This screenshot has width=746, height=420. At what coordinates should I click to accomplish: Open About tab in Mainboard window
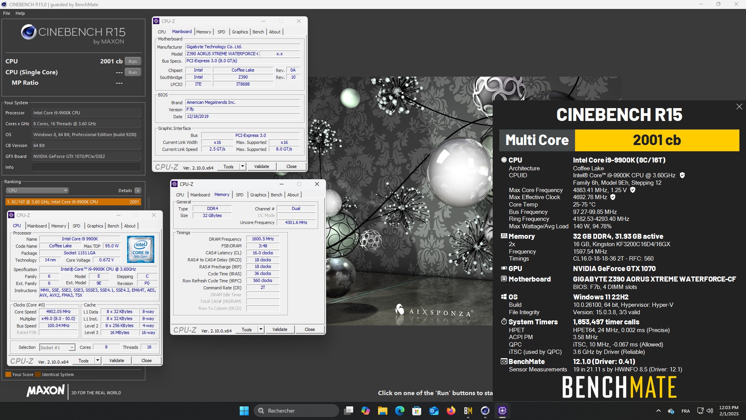pyautogui.click(x=274, y=32)
